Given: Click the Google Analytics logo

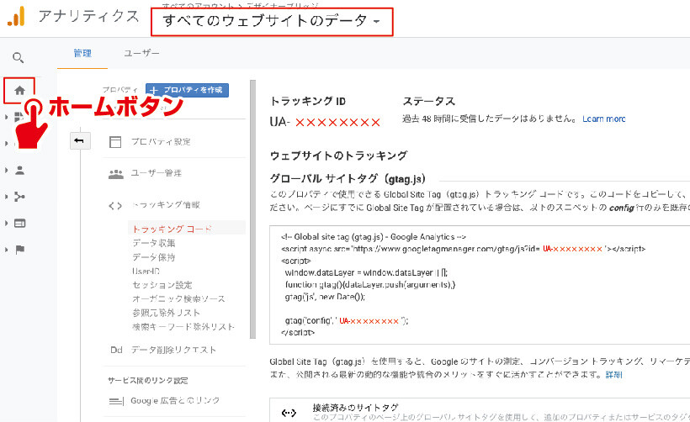Looking at the screenshot, I should 16,17.
